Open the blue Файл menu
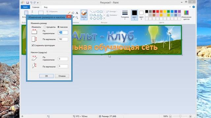 pos(25,7)
